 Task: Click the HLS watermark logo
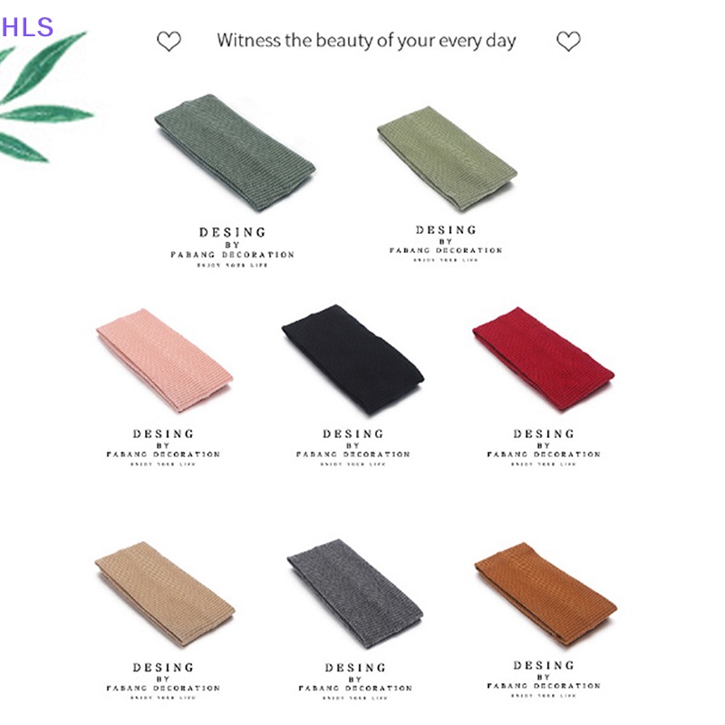27,27
